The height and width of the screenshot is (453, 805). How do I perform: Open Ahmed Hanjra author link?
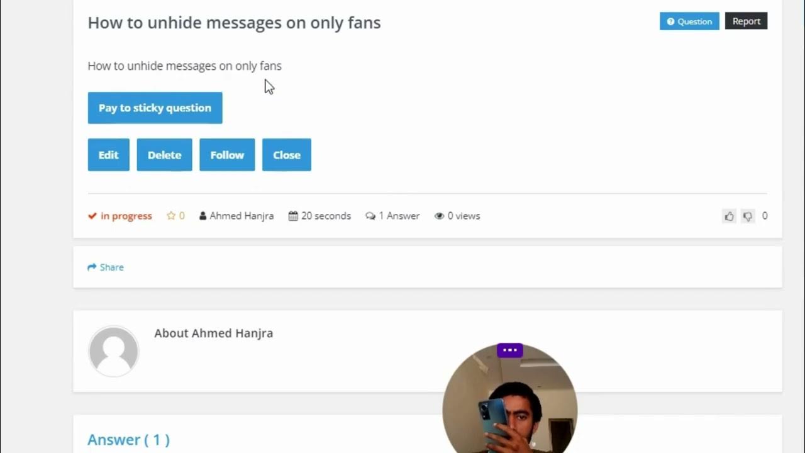pos(241,216)
